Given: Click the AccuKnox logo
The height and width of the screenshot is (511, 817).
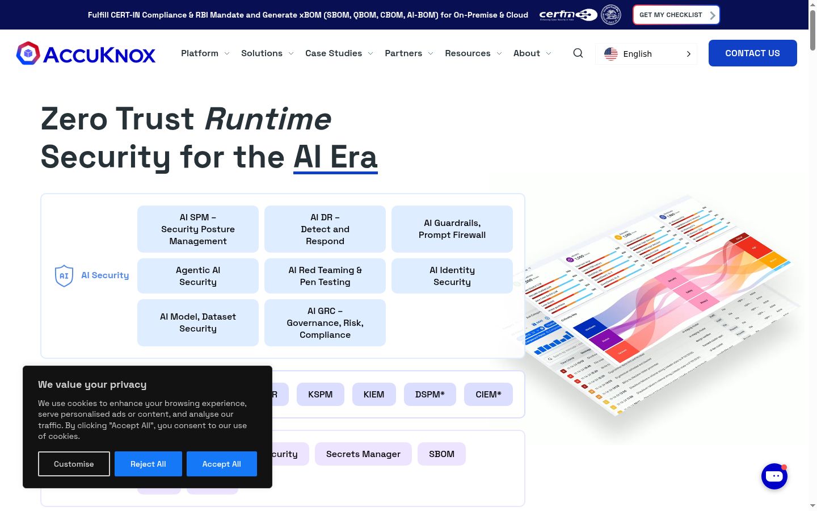Looking at the screenshot, I should point(86,53).
